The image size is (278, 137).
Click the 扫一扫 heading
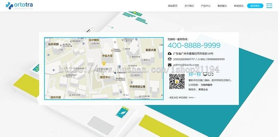tap(195, 74)
